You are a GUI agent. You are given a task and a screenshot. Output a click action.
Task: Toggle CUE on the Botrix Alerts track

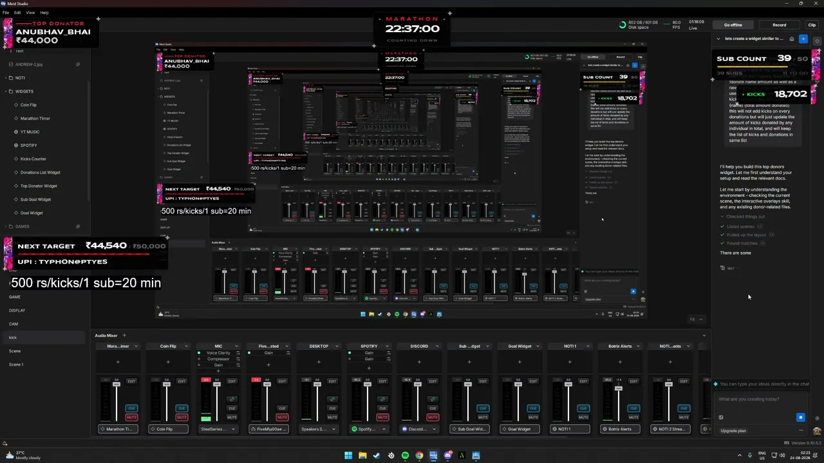633,408
